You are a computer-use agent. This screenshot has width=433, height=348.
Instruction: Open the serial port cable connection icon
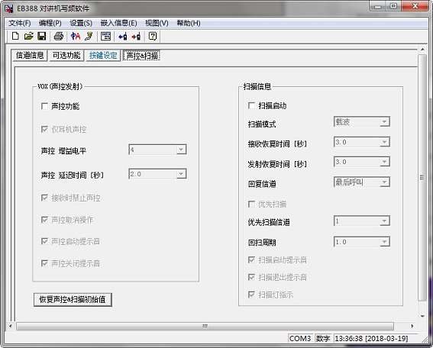pos(89,36)
